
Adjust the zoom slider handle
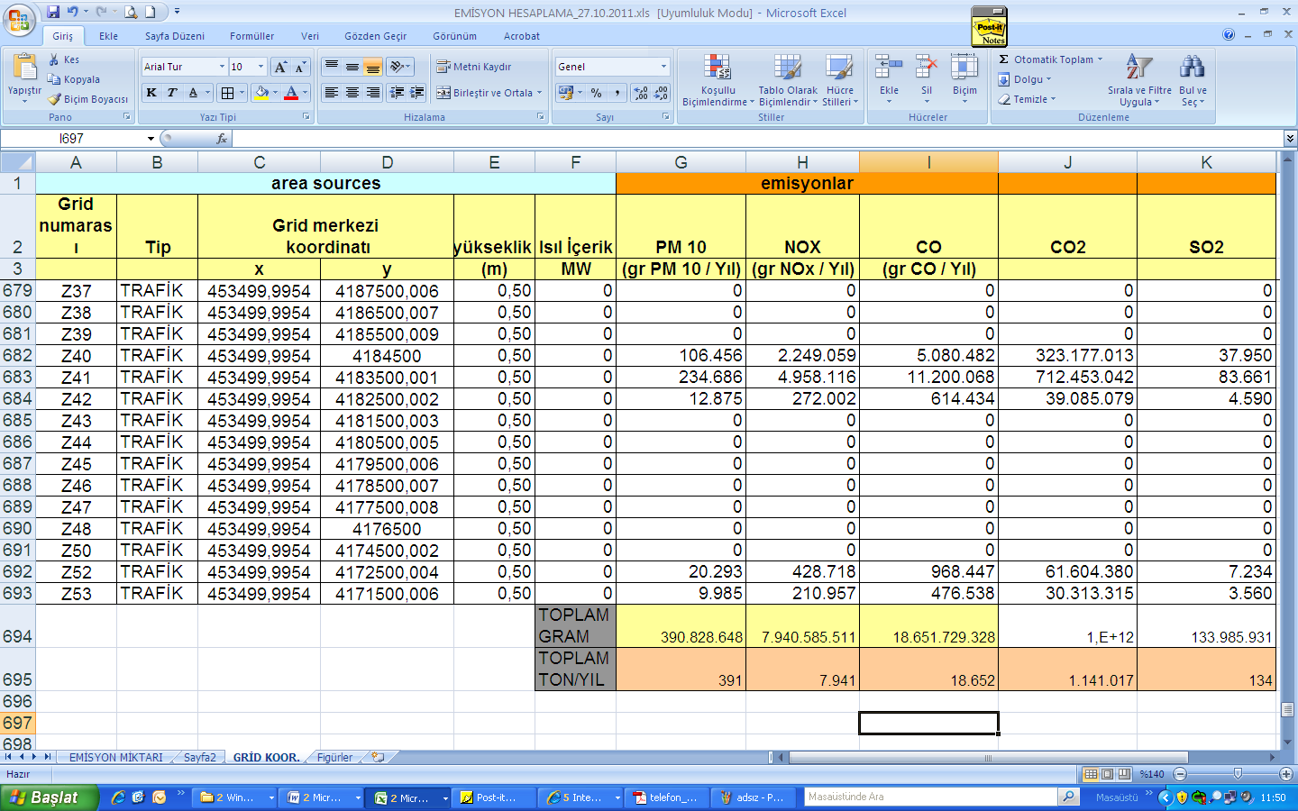pyautogui.click(x=1238, y=774)
